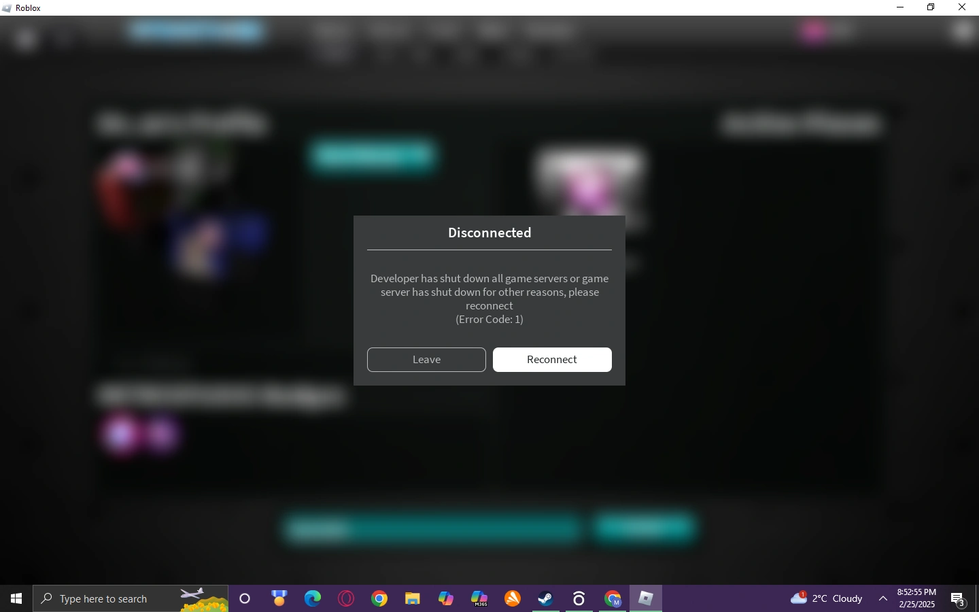The image size is (979, 612).
Task: Click the "Disconnected" dialog title
Action: 489,233
